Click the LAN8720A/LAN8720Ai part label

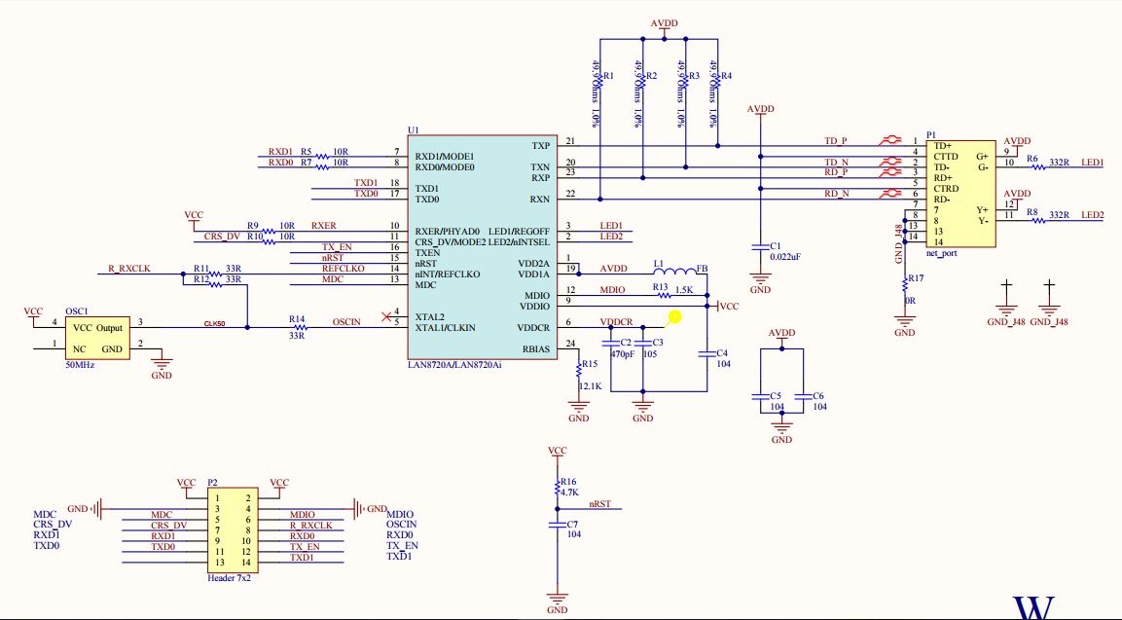pyautogui.click(x=454, y=365)
